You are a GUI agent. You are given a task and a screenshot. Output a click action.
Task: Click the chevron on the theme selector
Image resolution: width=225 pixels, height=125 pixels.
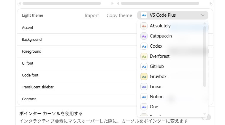click(x=203, y=15)
